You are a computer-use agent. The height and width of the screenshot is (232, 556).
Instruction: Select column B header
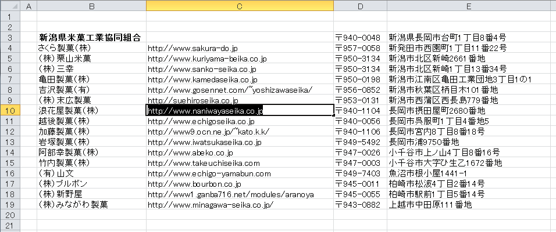91,6
